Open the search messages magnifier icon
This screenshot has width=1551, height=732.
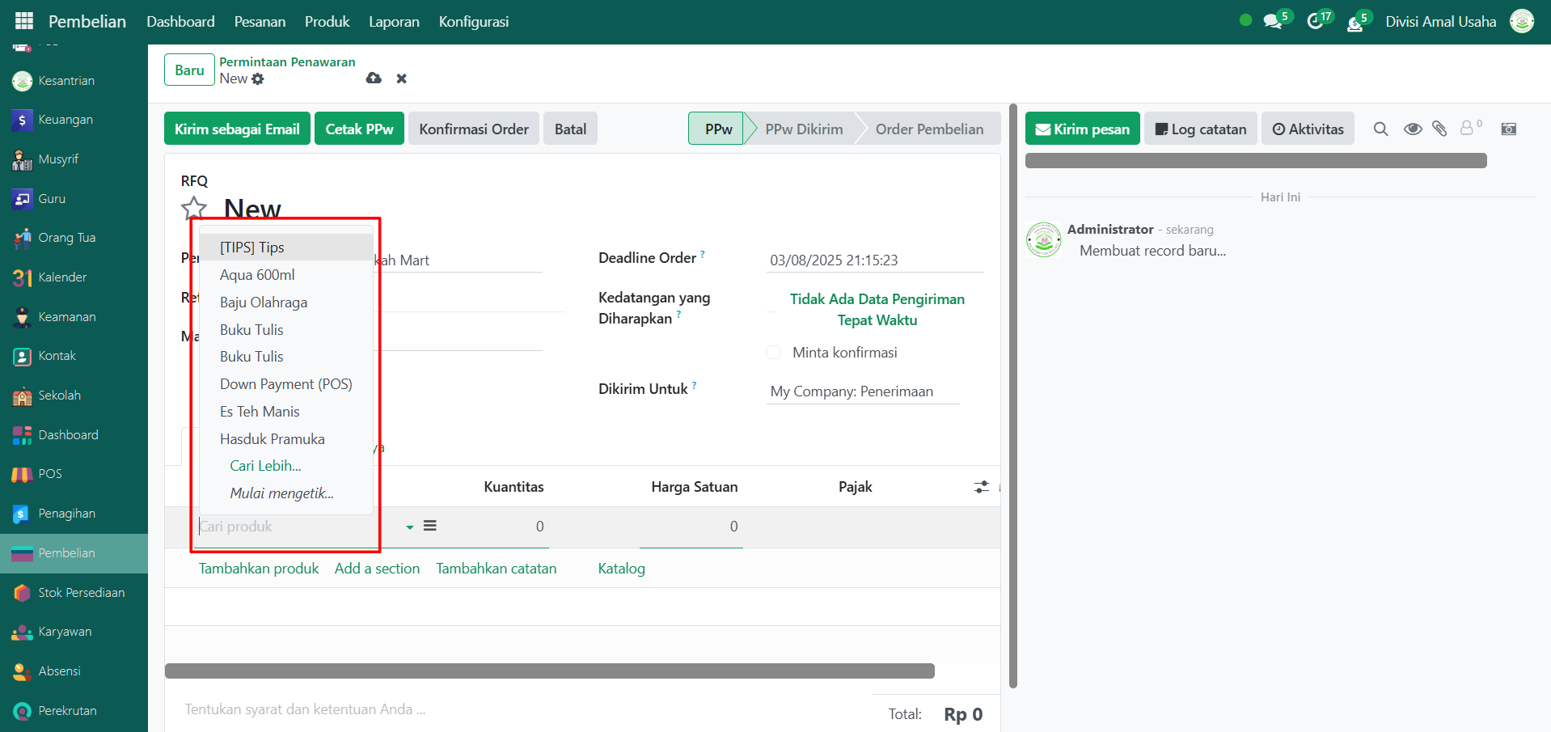coord(1380,129)
